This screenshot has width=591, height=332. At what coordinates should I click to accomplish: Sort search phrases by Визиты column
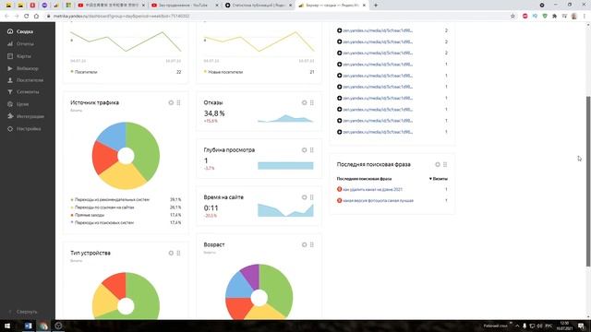click(439, 179)
